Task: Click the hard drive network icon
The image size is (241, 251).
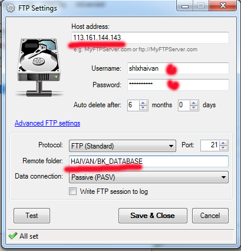Action: coord(39,67)
